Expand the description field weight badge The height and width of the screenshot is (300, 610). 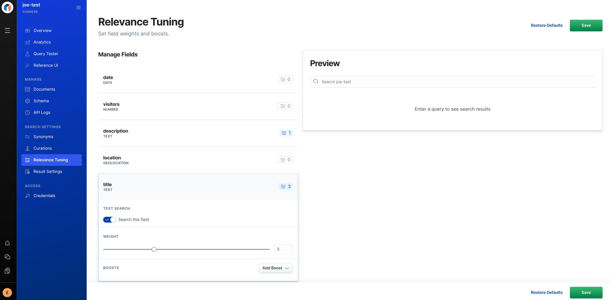tap(286, 133)
